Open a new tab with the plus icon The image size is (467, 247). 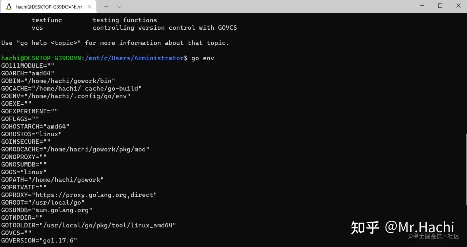click(106, 6)
